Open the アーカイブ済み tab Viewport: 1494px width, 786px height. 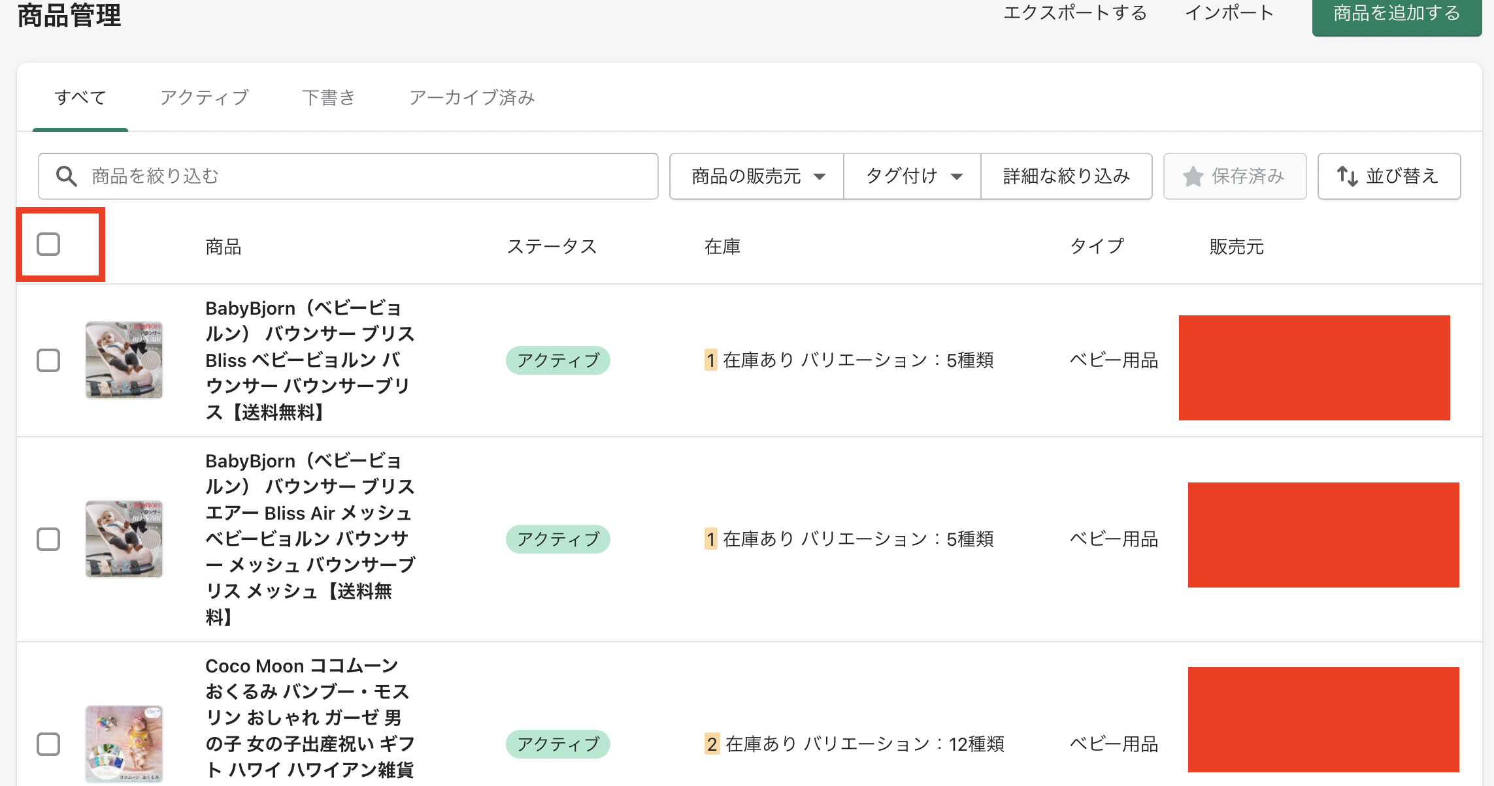(x=472, y=98)
